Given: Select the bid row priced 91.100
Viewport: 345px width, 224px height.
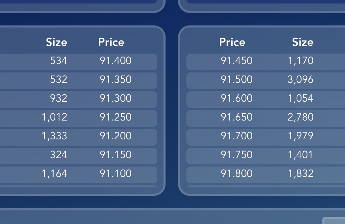Looking at the screenshot, I should coord(79,175).
